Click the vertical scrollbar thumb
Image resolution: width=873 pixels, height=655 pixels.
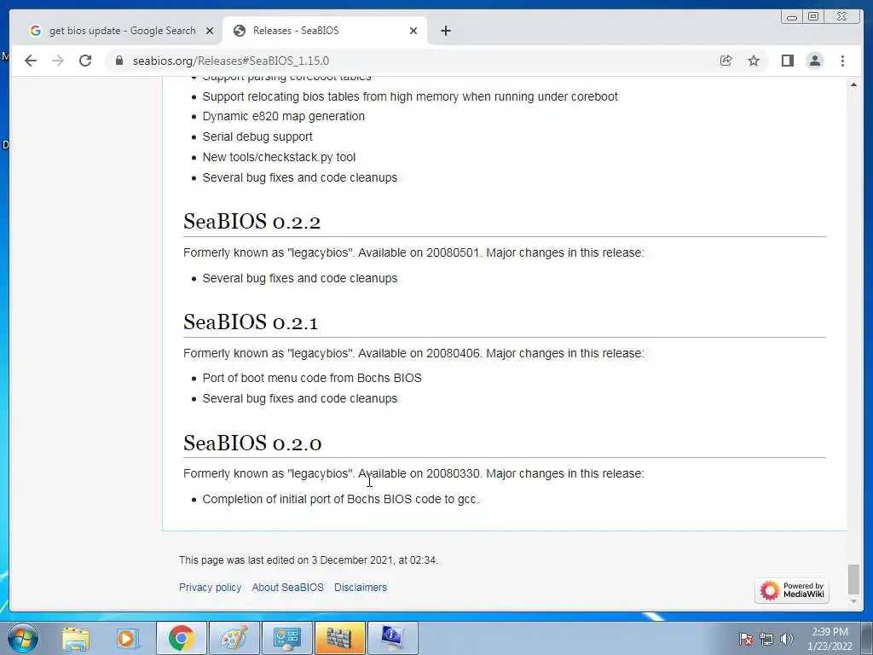853,579
